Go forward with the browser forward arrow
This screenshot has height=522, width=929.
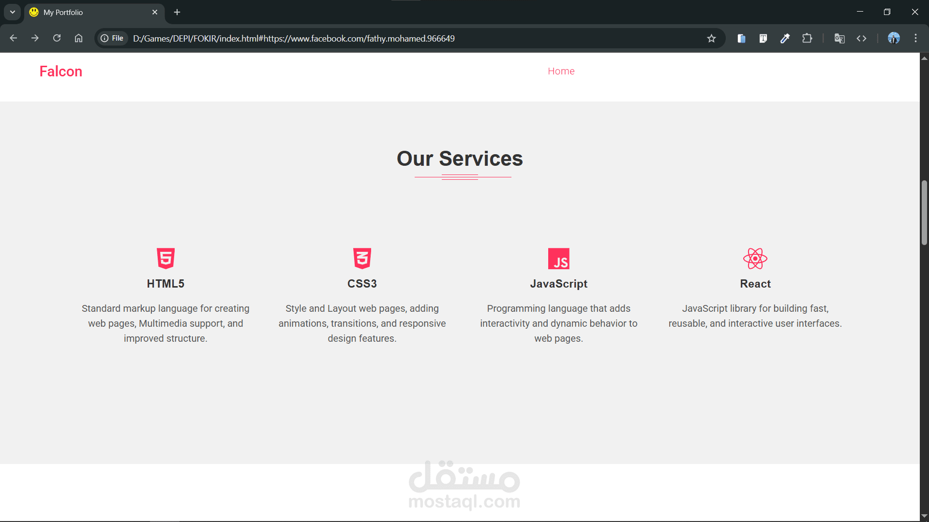pyautogui.click(x=35, y=38)
